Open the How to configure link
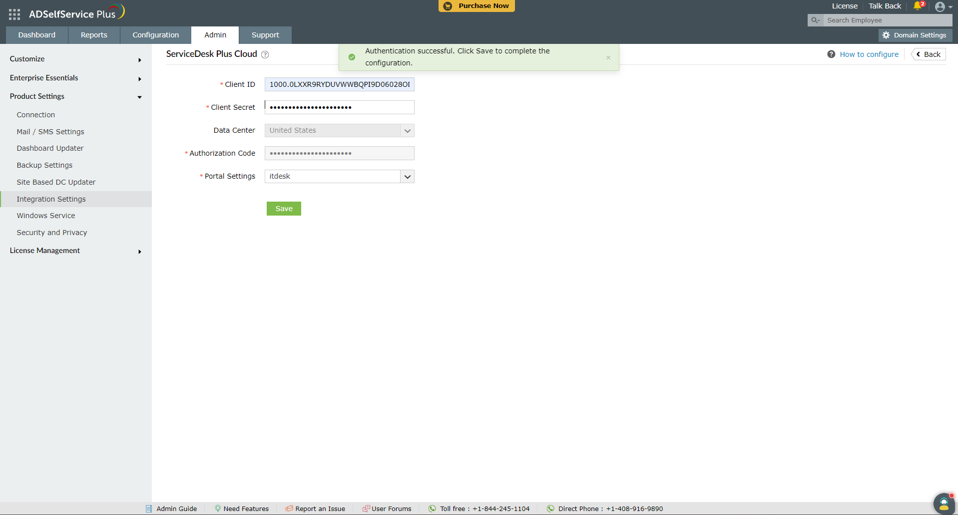Viewport: 958px width, 515px height. (869, 54)
